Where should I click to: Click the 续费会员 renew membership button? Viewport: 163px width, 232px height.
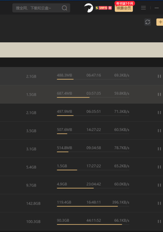(x=124, y=8)
